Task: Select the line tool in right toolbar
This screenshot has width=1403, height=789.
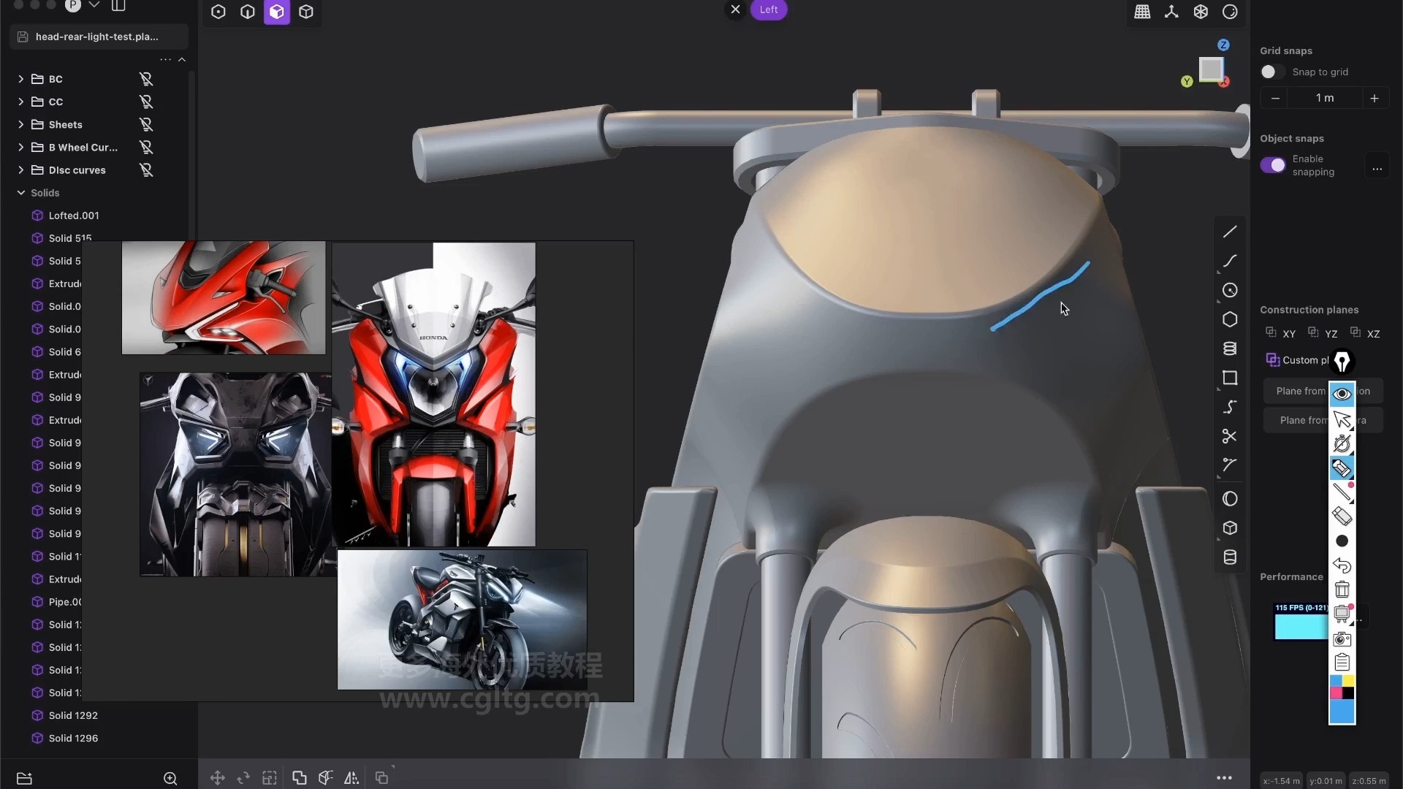Action: [1230, 232]
